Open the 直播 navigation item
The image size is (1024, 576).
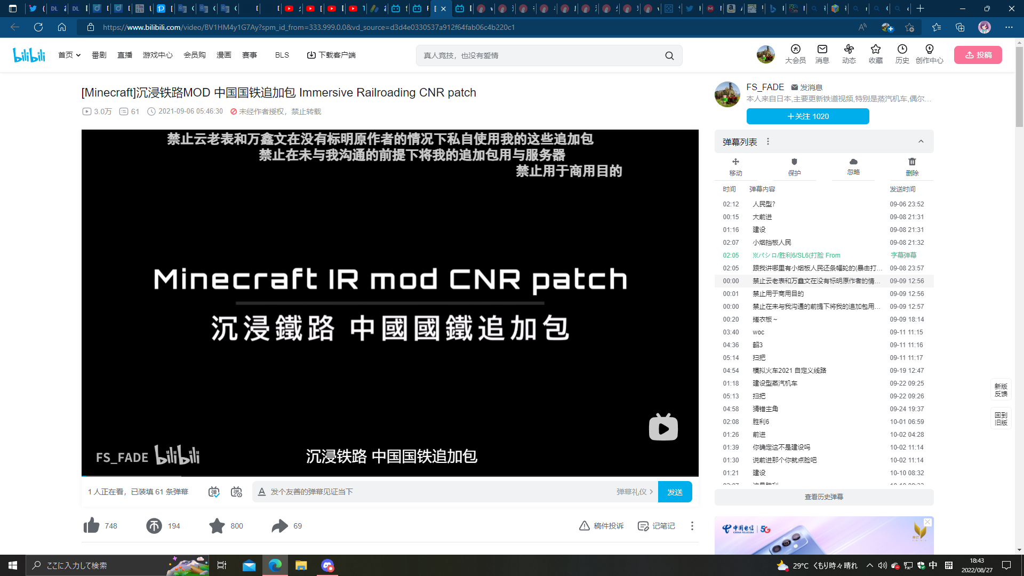tap(125, 55)
